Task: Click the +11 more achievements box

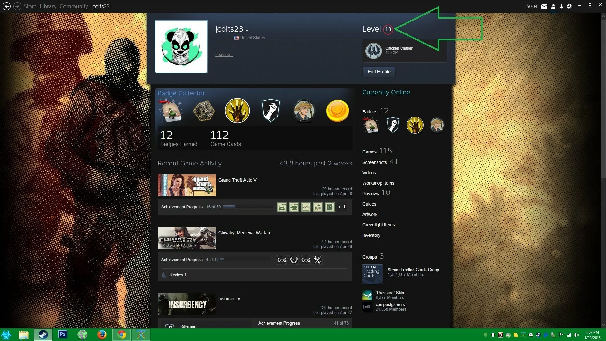Action: (x=342, y=207)
